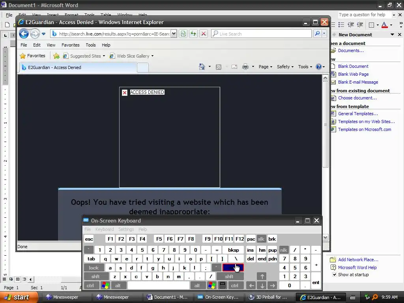Click Word's Outside Border icon

(x=372, y=25)
